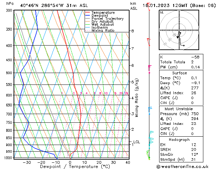
Task: Click the Pressure (mb) value 750
Action: [195, 114]
